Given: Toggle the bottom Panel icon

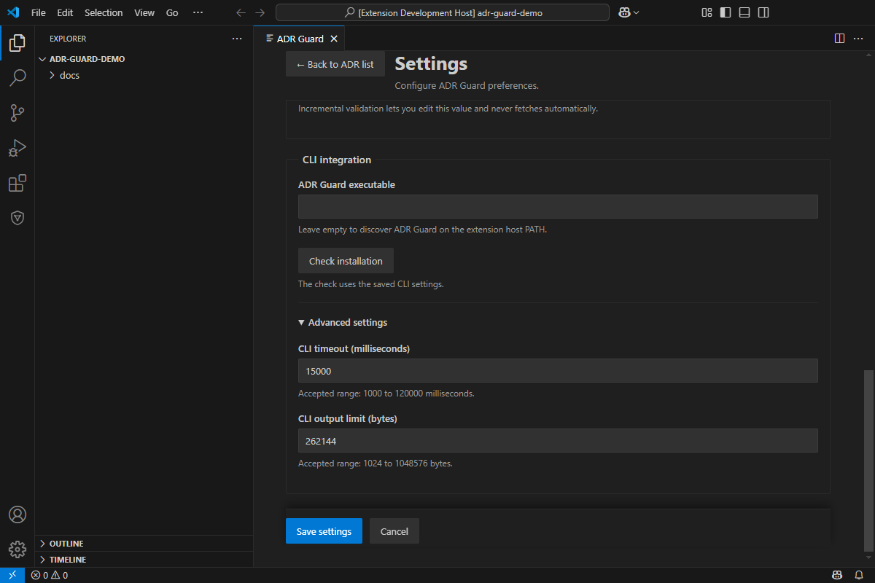Looking at the screenshot, I should tap(744, 12).
